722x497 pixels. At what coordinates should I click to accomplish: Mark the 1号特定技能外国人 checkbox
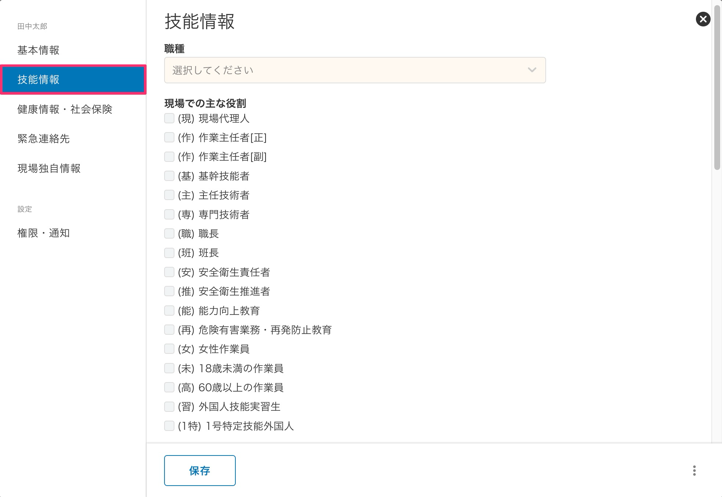point(169,426)
